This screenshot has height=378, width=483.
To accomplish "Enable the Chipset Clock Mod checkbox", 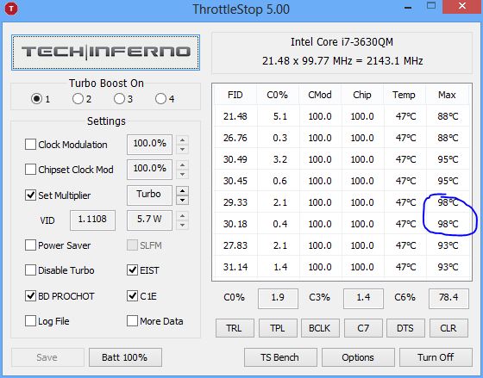I will (x=30, y=169).
